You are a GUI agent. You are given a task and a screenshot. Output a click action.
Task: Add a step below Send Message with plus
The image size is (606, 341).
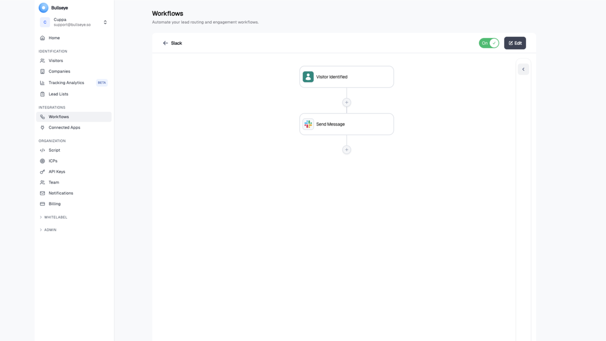pos(346,149)
